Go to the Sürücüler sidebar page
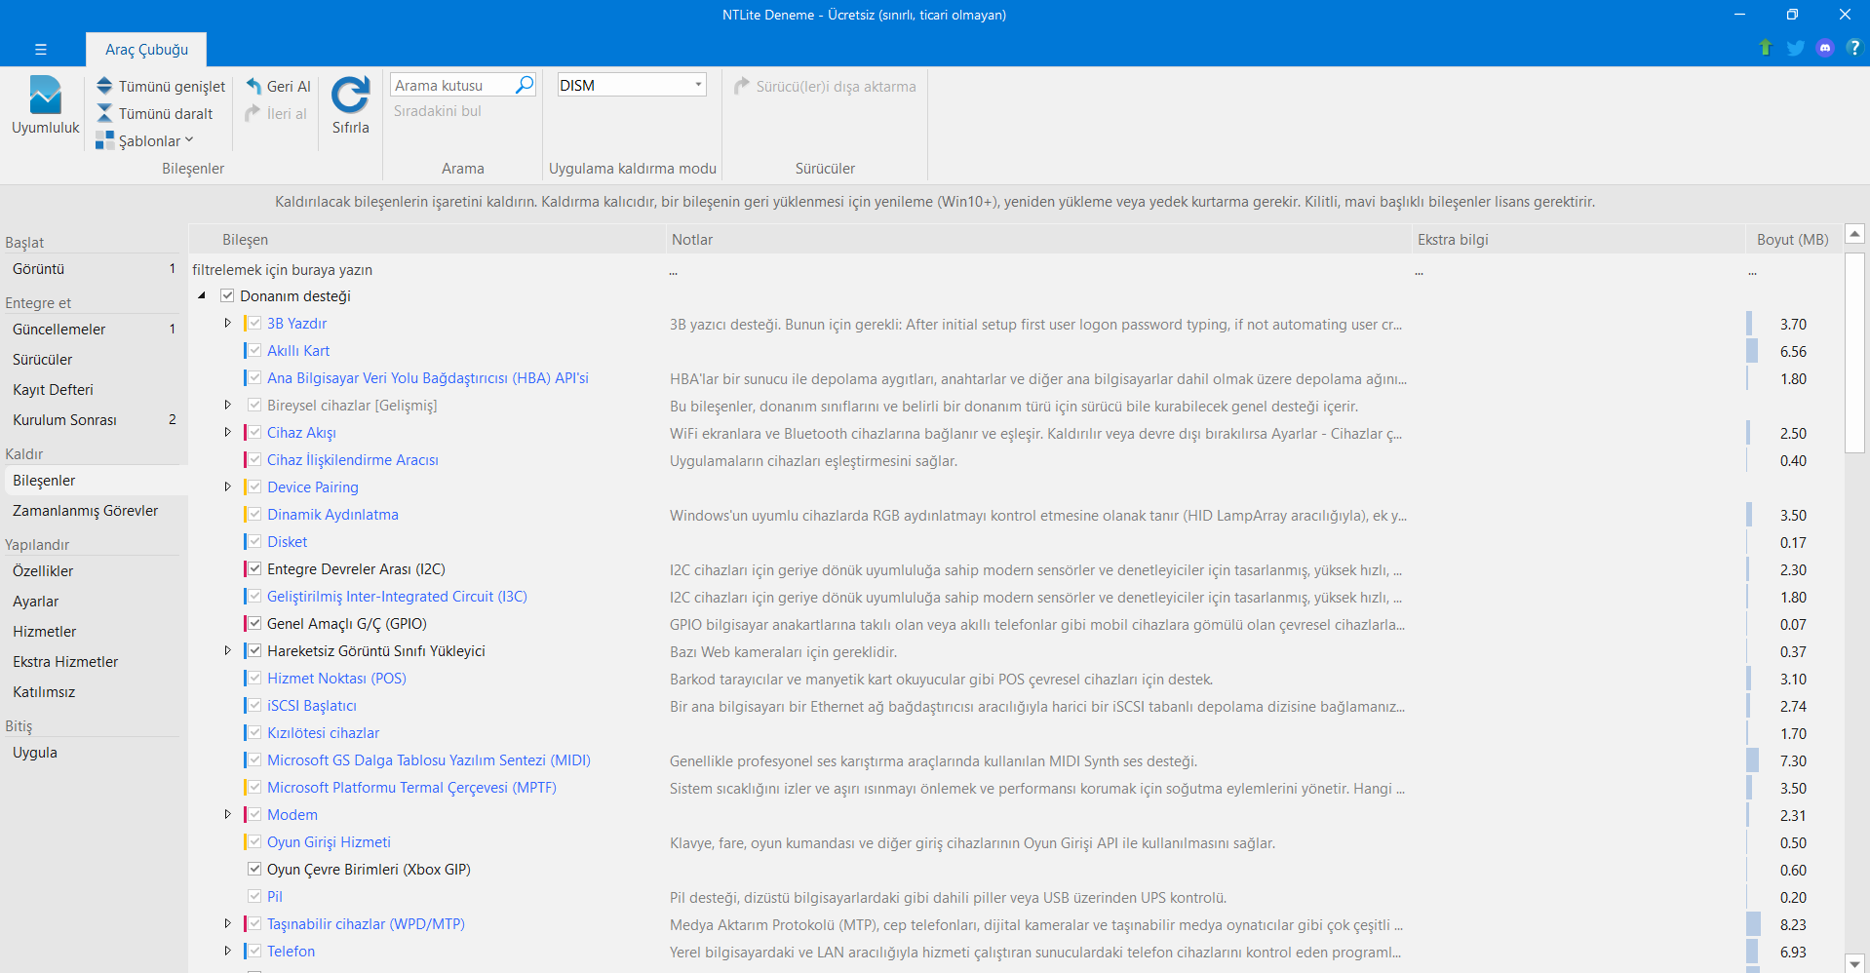1870x973 pixels. click(x=94, y=359)
